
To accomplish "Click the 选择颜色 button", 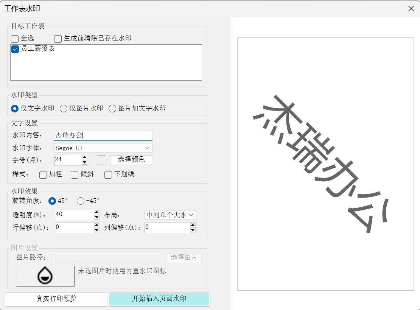I will point(131,160).
